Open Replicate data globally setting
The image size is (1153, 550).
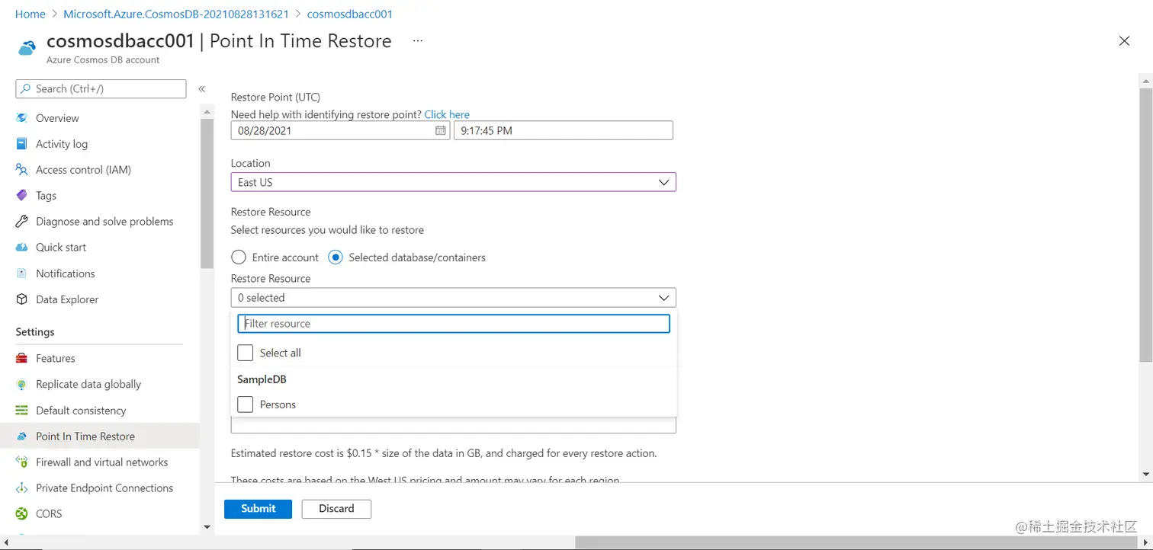88,384
